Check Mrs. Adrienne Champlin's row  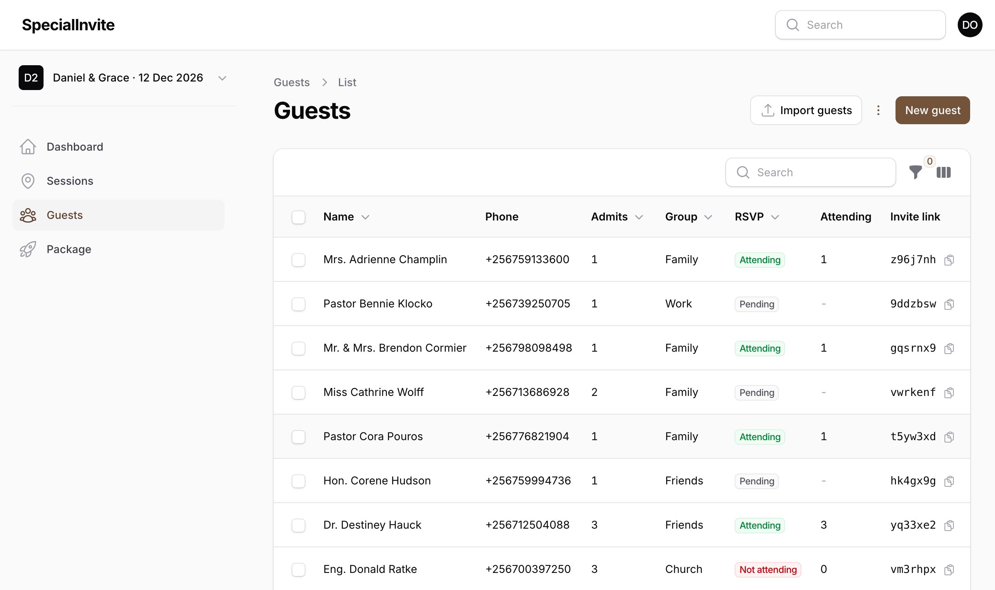click(x=298, y=260)
